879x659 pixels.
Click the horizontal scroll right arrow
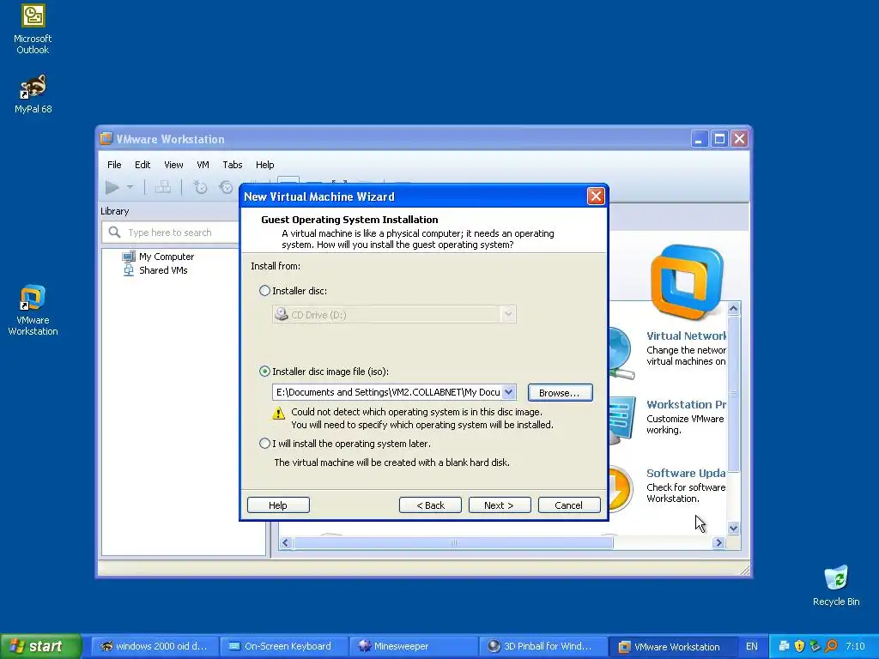[718, 542]
